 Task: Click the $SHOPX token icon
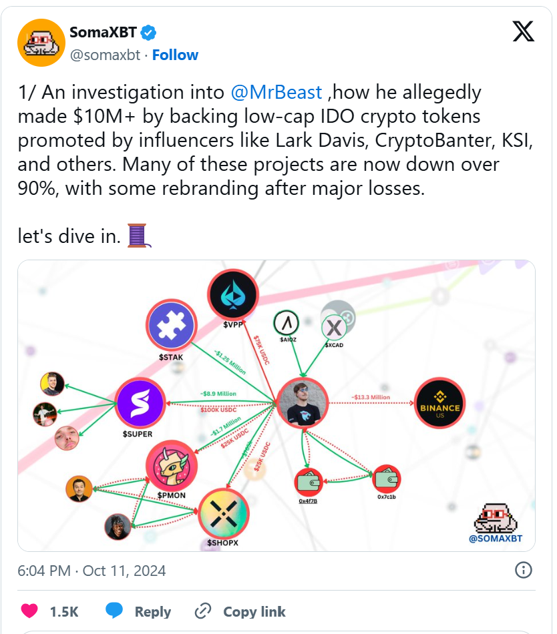(x=223, y=513)
